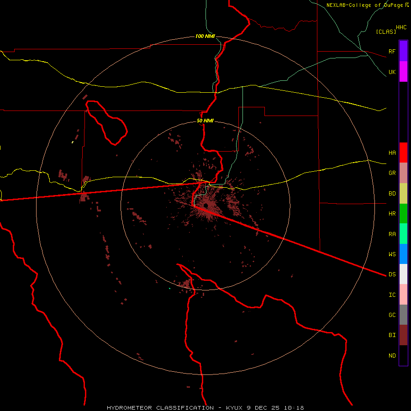
Task: Click the HHC product code label
Action: 401,27
